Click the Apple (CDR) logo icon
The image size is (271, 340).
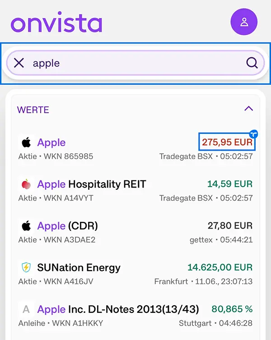click(x=26, y=226)
